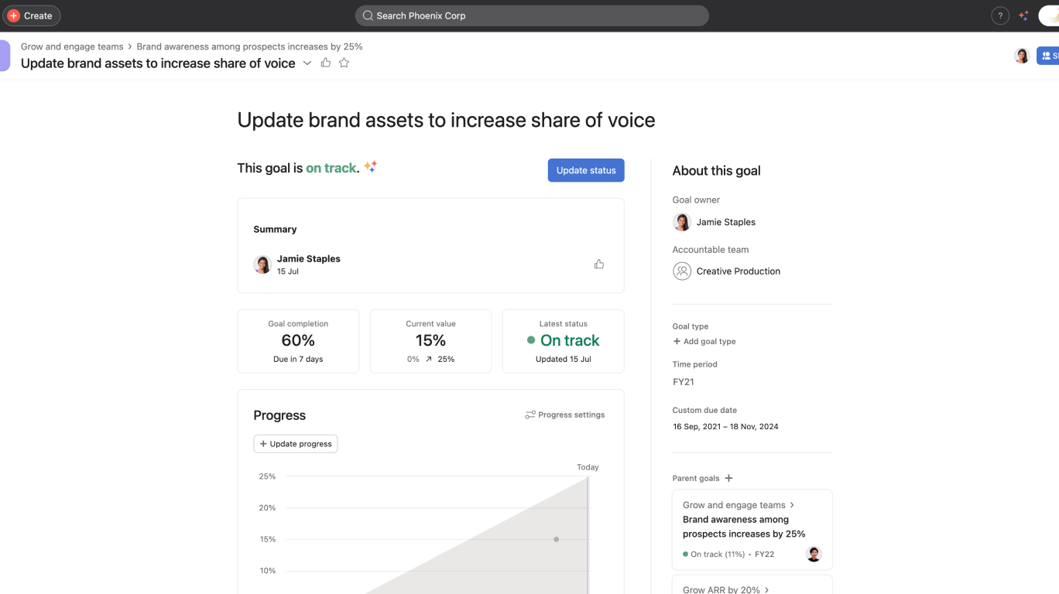Screen dimensions: 1059x594
Task: Click Jamie Staples' avatar under Goal owner
Action: pos(682,222)
